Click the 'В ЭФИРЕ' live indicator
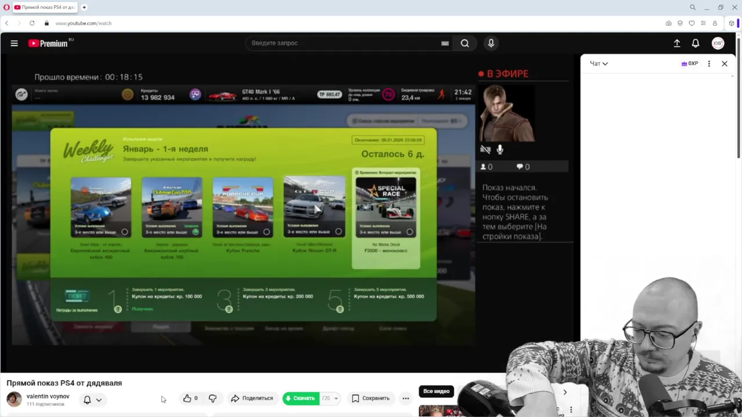This screenshot has width=742, height=417. [503, 74]
